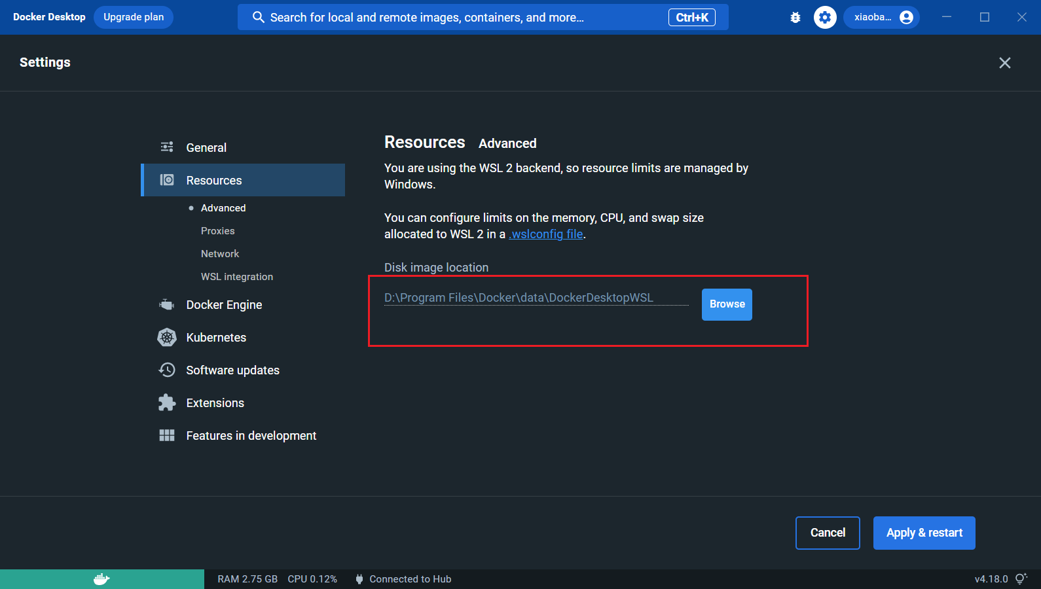Click the RAM 2.75 GB status text
Image resolution: width=1041 pixels, height=589 pixels.
247,579
